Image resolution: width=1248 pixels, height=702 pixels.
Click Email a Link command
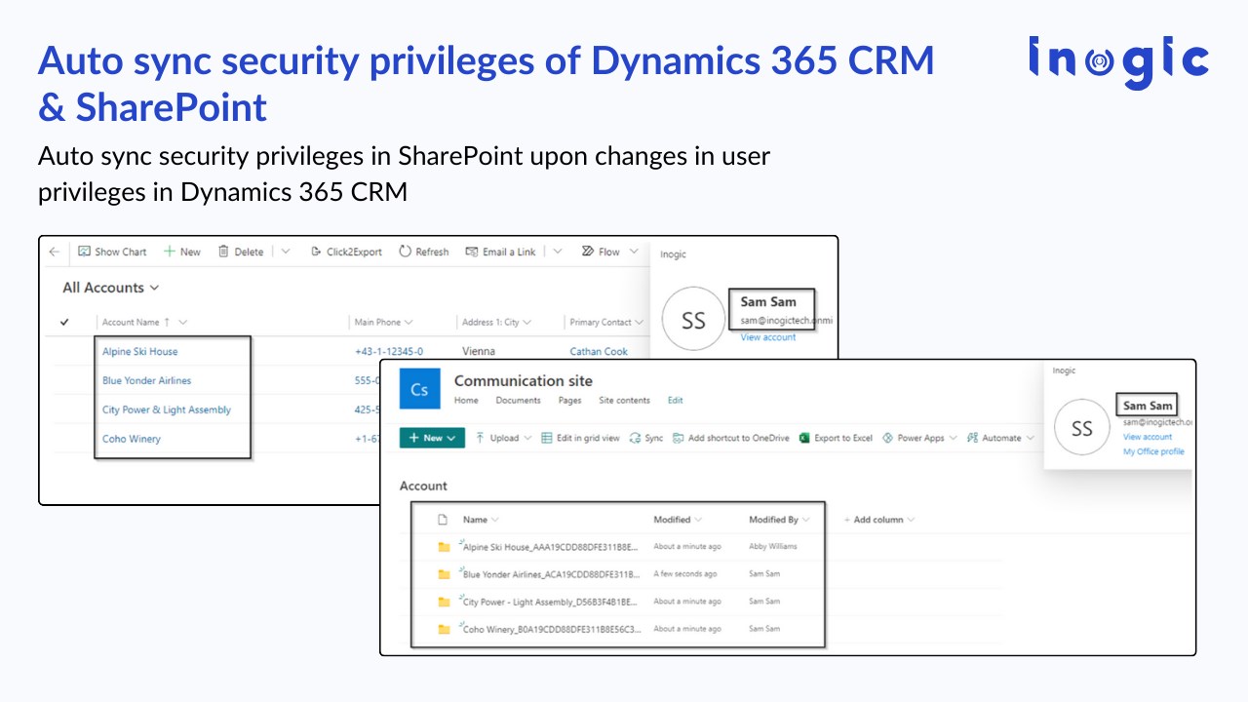[500, 252]
